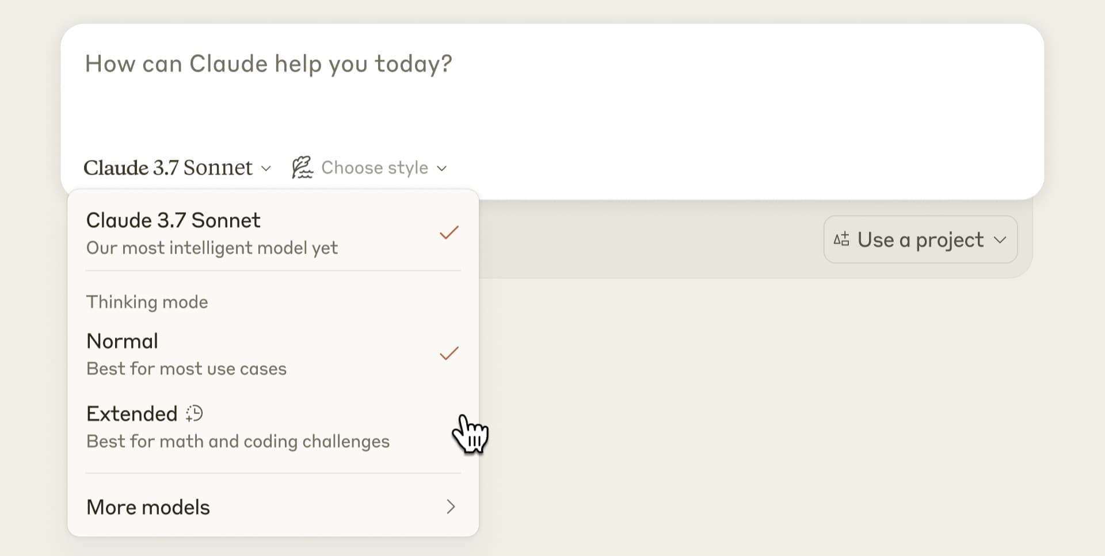This screenshot has width=1105, height=556.
Task: Select Normal thinking mode
Action: [122, 341]
